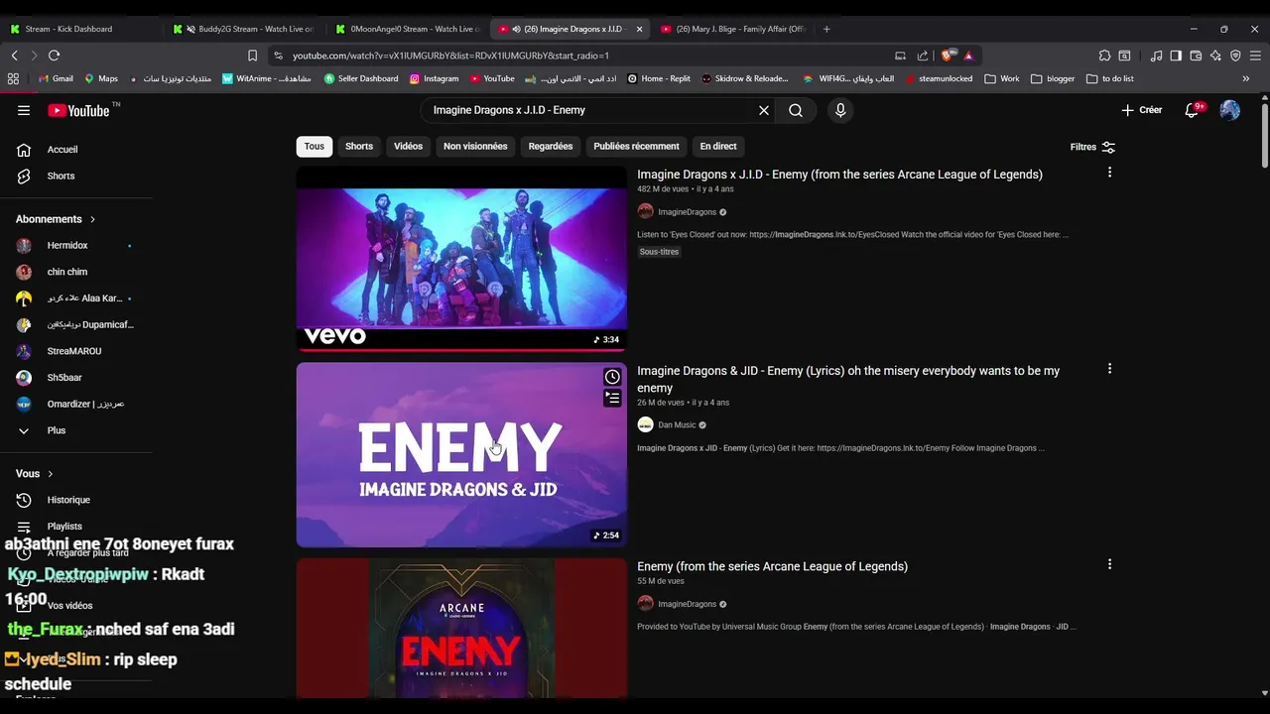Toggle the browser sidebar panel icon
The image size is (1270, 714).
1176,56
